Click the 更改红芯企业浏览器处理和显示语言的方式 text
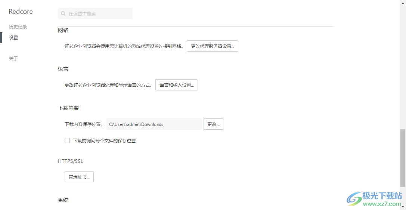 click(x=108, y=85)
